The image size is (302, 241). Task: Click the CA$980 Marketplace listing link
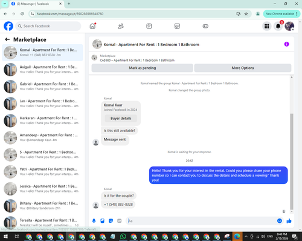click(137, 61)
